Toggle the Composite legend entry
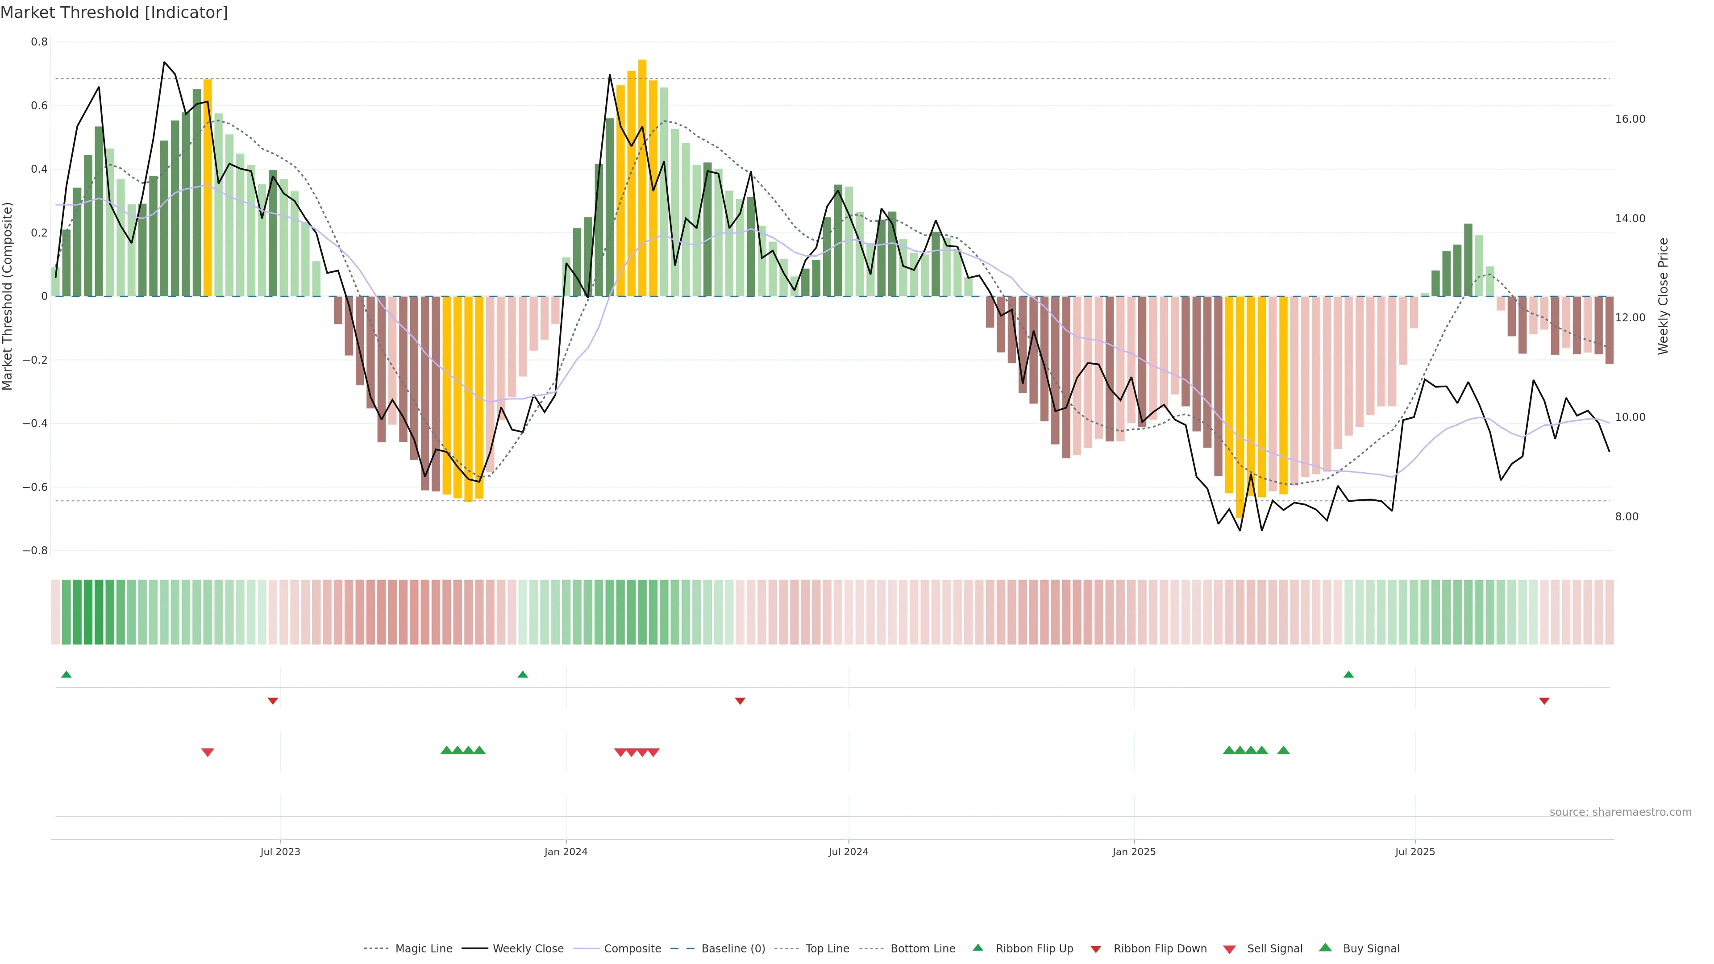1714x964 pixels. point(632,949)
